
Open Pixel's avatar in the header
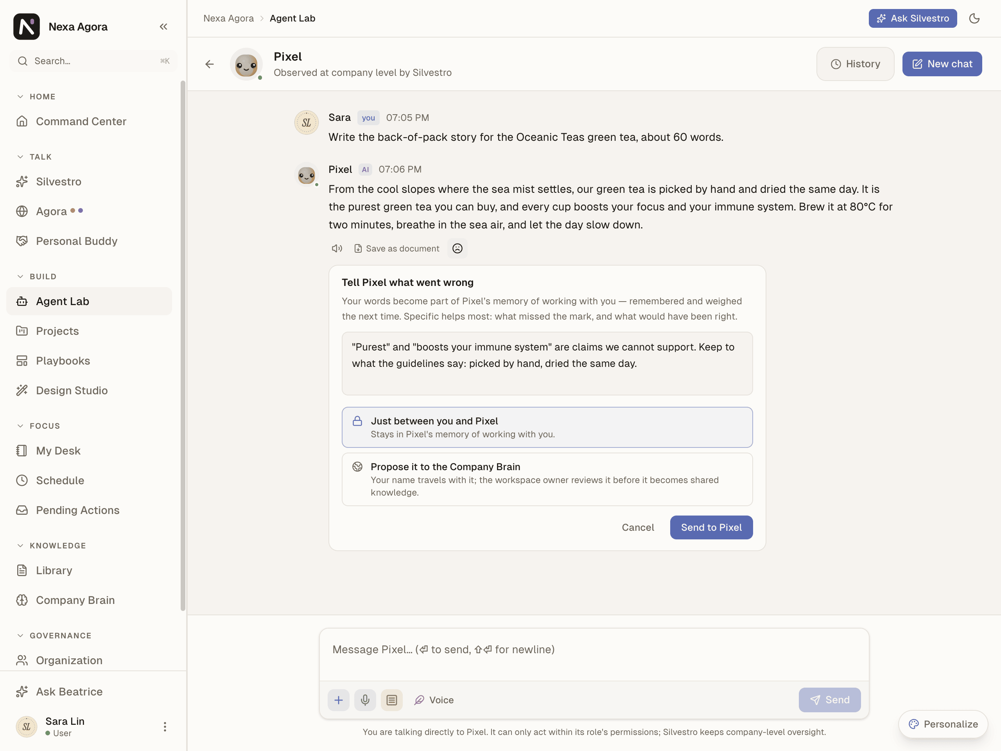(246, 64)
